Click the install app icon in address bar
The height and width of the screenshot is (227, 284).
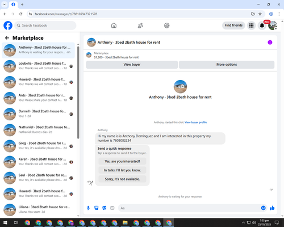pyautogui.click(x=253, y=14)
